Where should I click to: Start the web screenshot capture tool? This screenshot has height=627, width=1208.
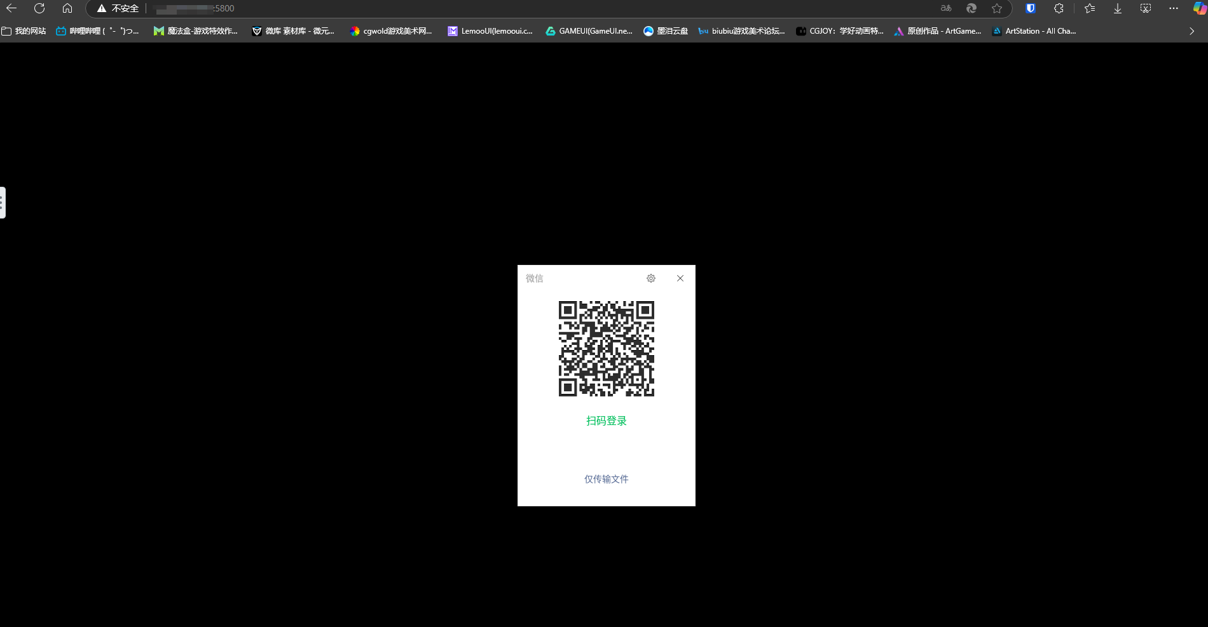1146,8
